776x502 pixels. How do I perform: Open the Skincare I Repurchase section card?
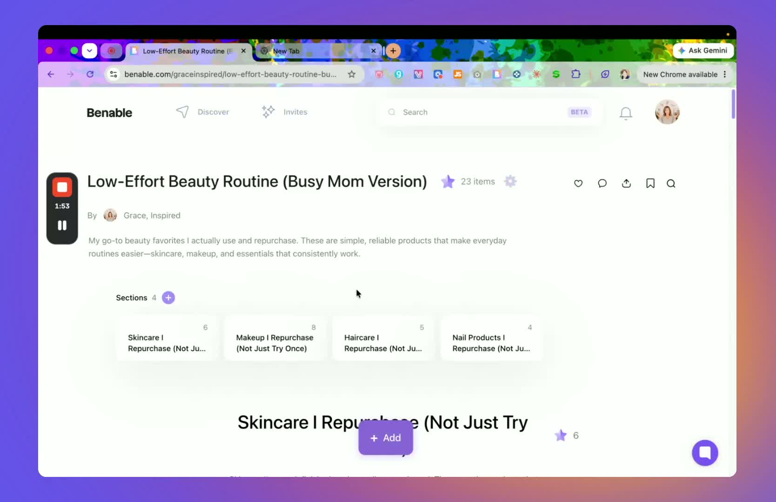(167, 338)
